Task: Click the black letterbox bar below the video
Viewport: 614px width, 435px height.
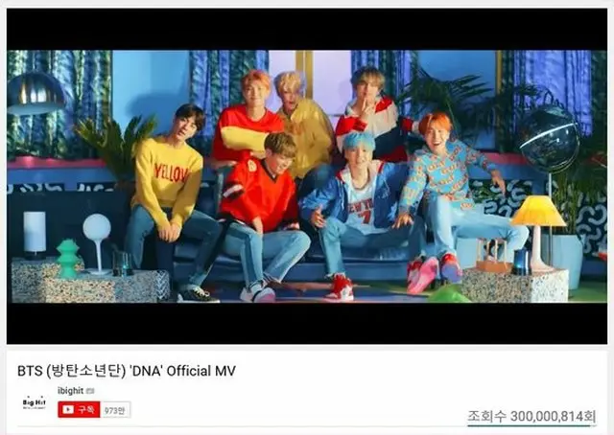Action: coord(307,323)
